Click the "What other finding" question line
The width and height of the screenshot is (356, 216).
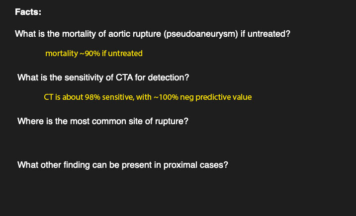[x=122, y=165]
